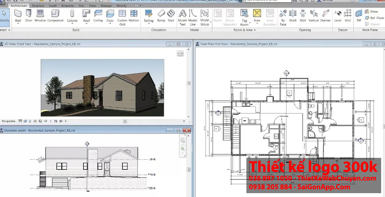Screen dimensions: 385x197
Task: Switch to the Annotate ribbon tab
Action: point(67,6)
